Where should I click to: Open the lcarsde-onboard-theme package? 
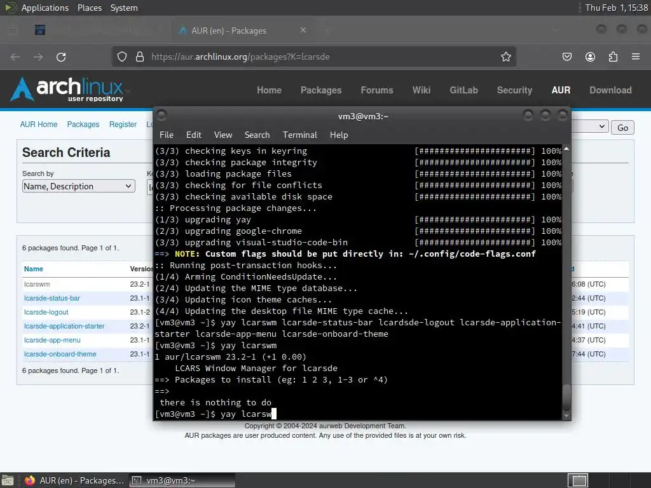coord(60,354)
